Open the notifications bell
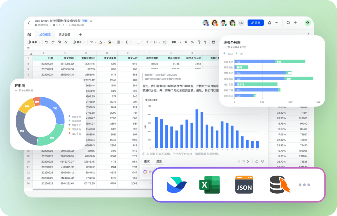 pyautogui.click(x=270, y=23)
